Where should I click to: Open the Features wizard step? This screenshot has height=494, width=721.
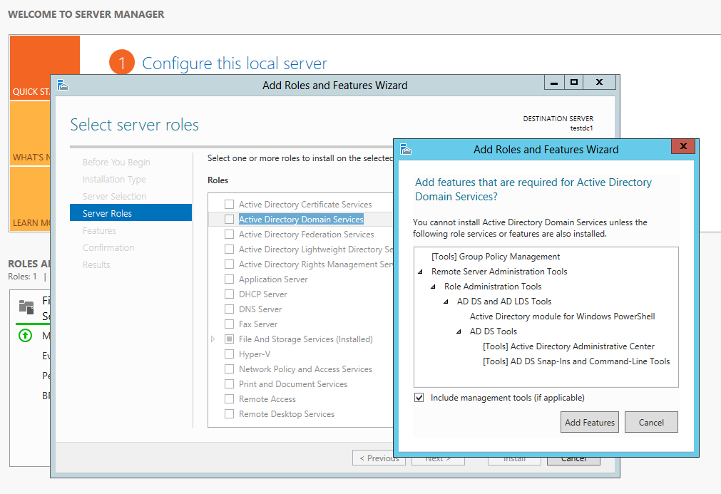99,230
